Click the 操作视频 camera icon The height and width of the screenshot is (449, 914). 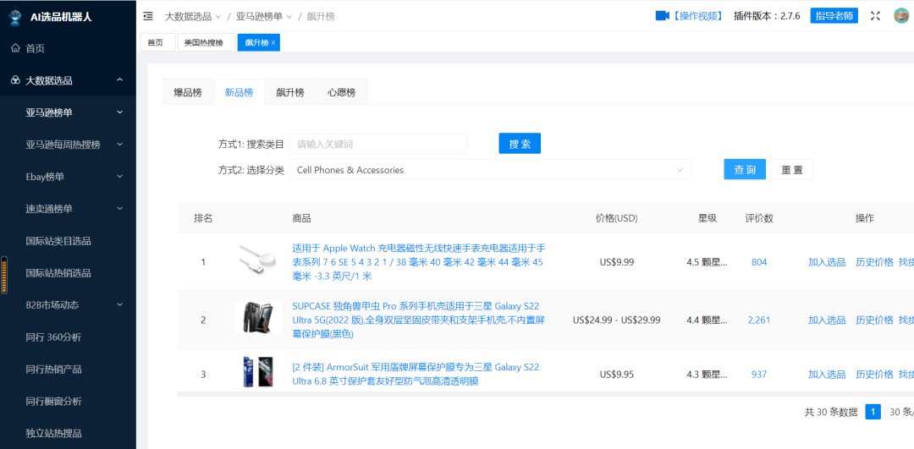pyautogui.click(x=662, y=16)
